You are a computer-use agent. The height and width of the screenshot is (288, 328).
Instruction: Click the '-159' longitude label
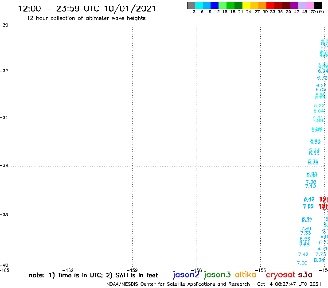click(x=132, y=270)
